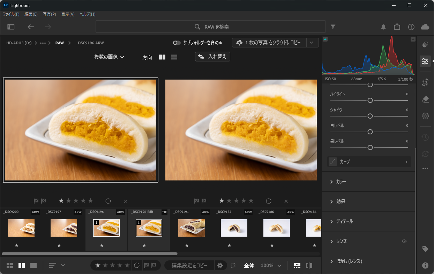Switch to compare view icon

[22, 265]
